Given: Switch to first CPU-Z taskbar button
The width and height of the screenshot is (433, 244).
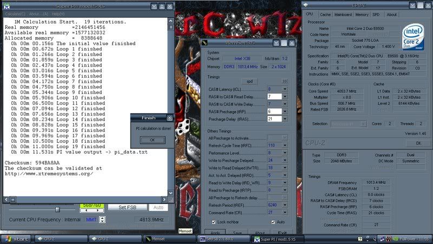Looking at the screenshot, I should click(61, 239).
